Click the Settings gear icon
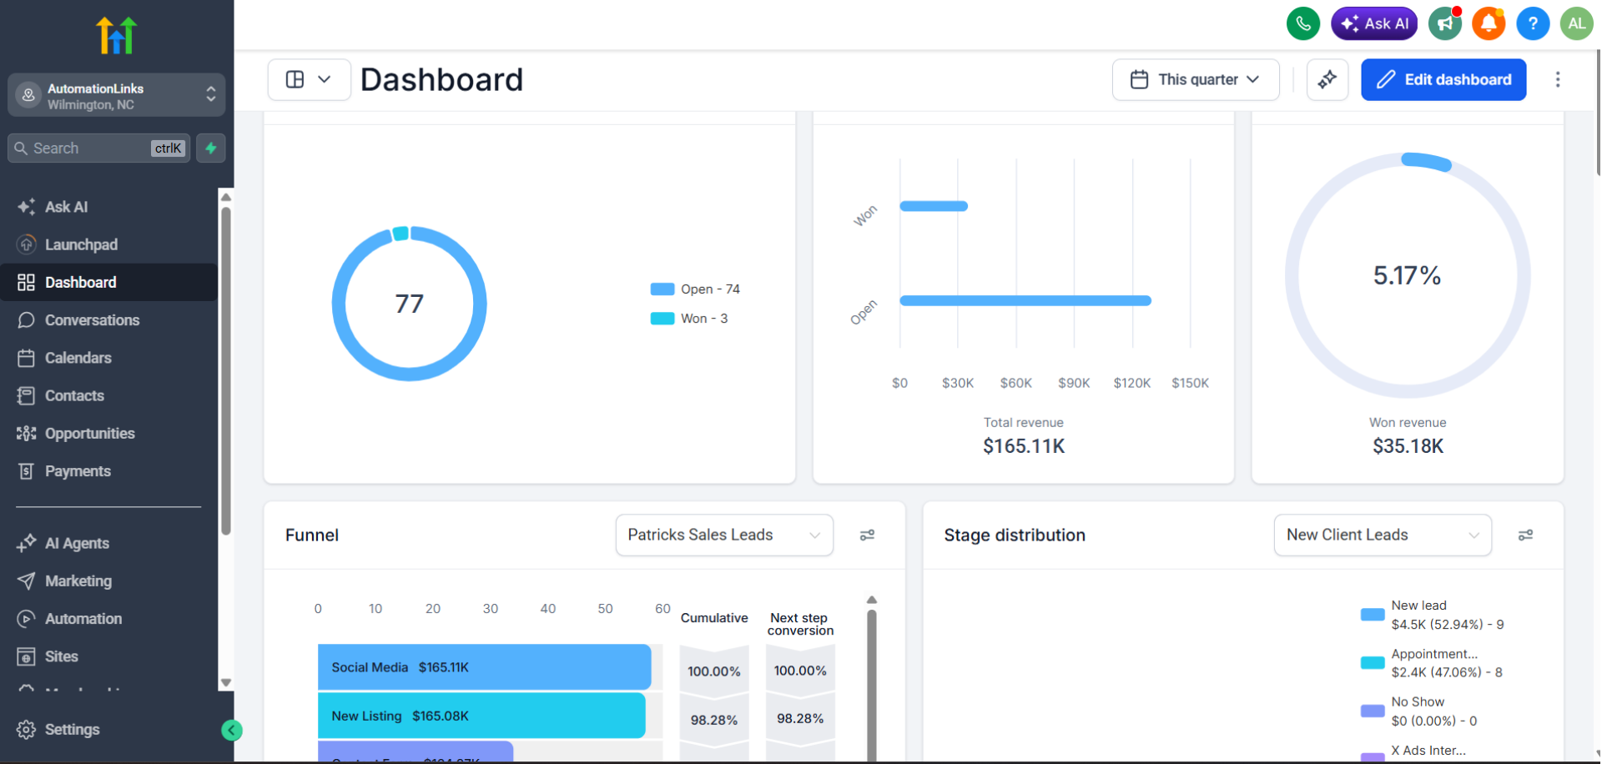The image size is (1602, 764). pyautogui.click(x=27, y=730)
